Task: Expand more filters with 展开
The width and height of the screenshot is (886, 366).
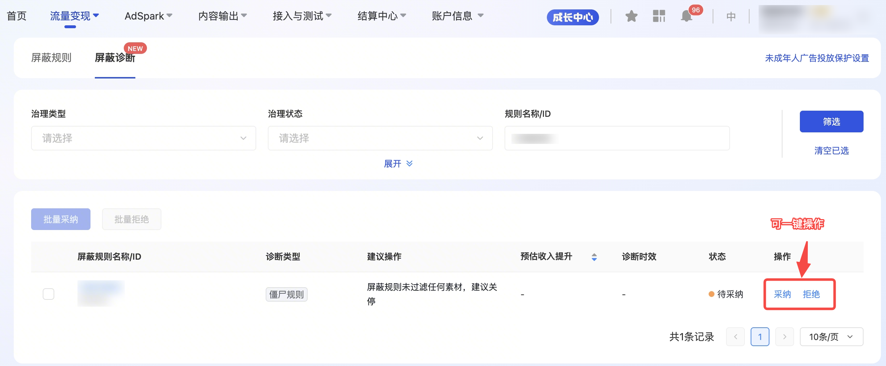Action: point(398,164)
